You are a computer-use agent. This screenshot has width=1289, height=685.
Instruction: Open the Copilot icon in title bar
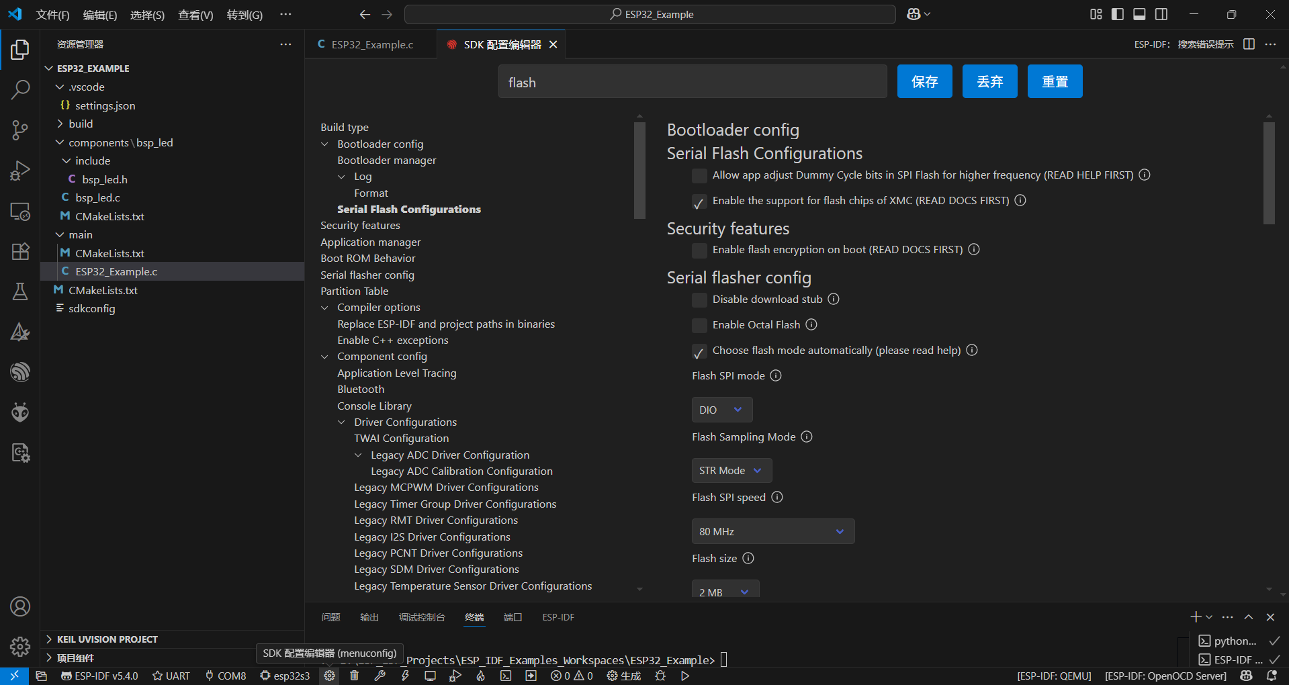(x=914, y=14)
